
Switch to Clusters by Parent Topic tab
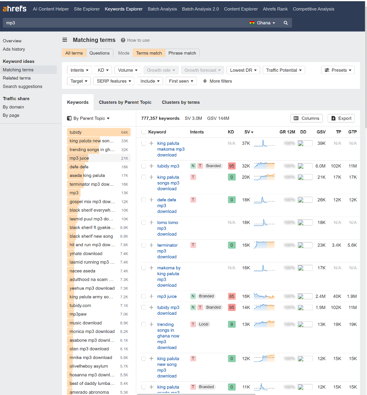click(x=125, y=102)
